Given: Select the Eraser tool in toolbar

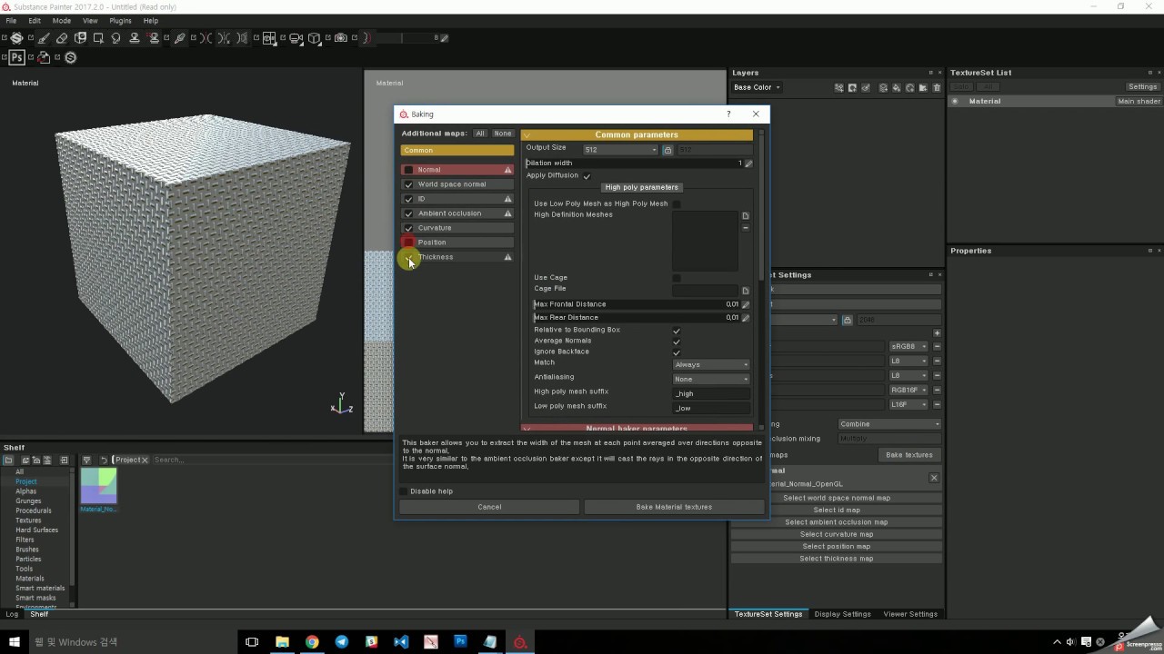Looking at the screenshot, I should (62, 38).
